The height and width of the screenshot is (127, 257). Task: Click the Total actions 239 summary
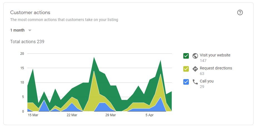click(x=27, y=42)
